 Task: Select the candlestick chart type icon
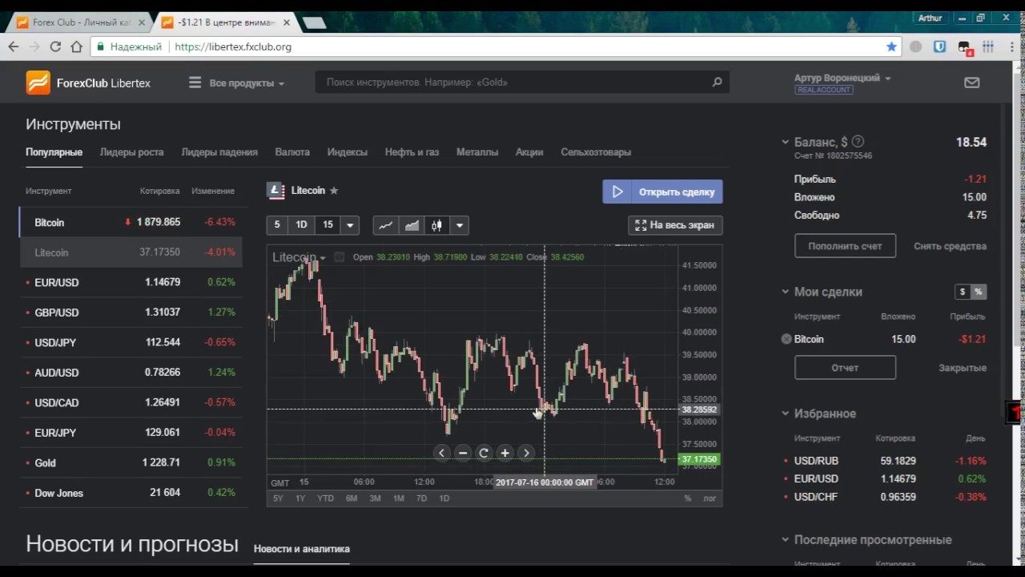436,225
